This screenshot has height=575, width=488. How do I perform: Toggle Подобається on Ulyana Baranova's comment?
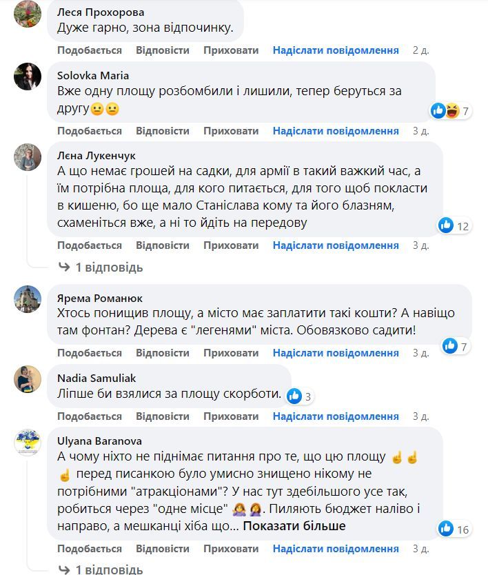coord(90,549)
